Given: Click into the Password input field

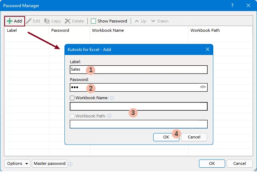Looking at the screenshot, I should pyautogui.click(x=139, y=87).
